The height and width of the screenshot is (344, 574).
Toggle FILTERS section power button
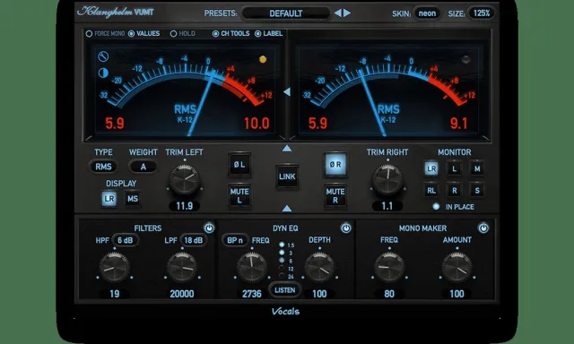[209, 228]
